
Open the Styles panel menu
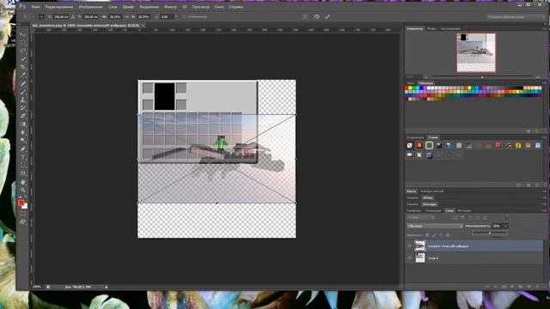(544, 137)
